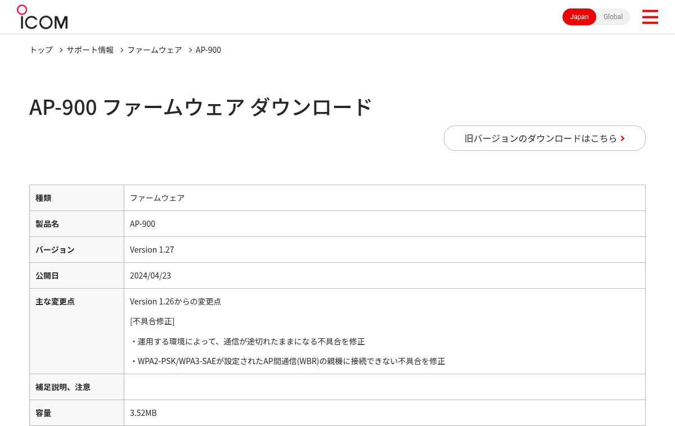Click the 3.52MB file size value
This screenshot has height=426, width=675.
pyautogui.click(x=143, y=413)
